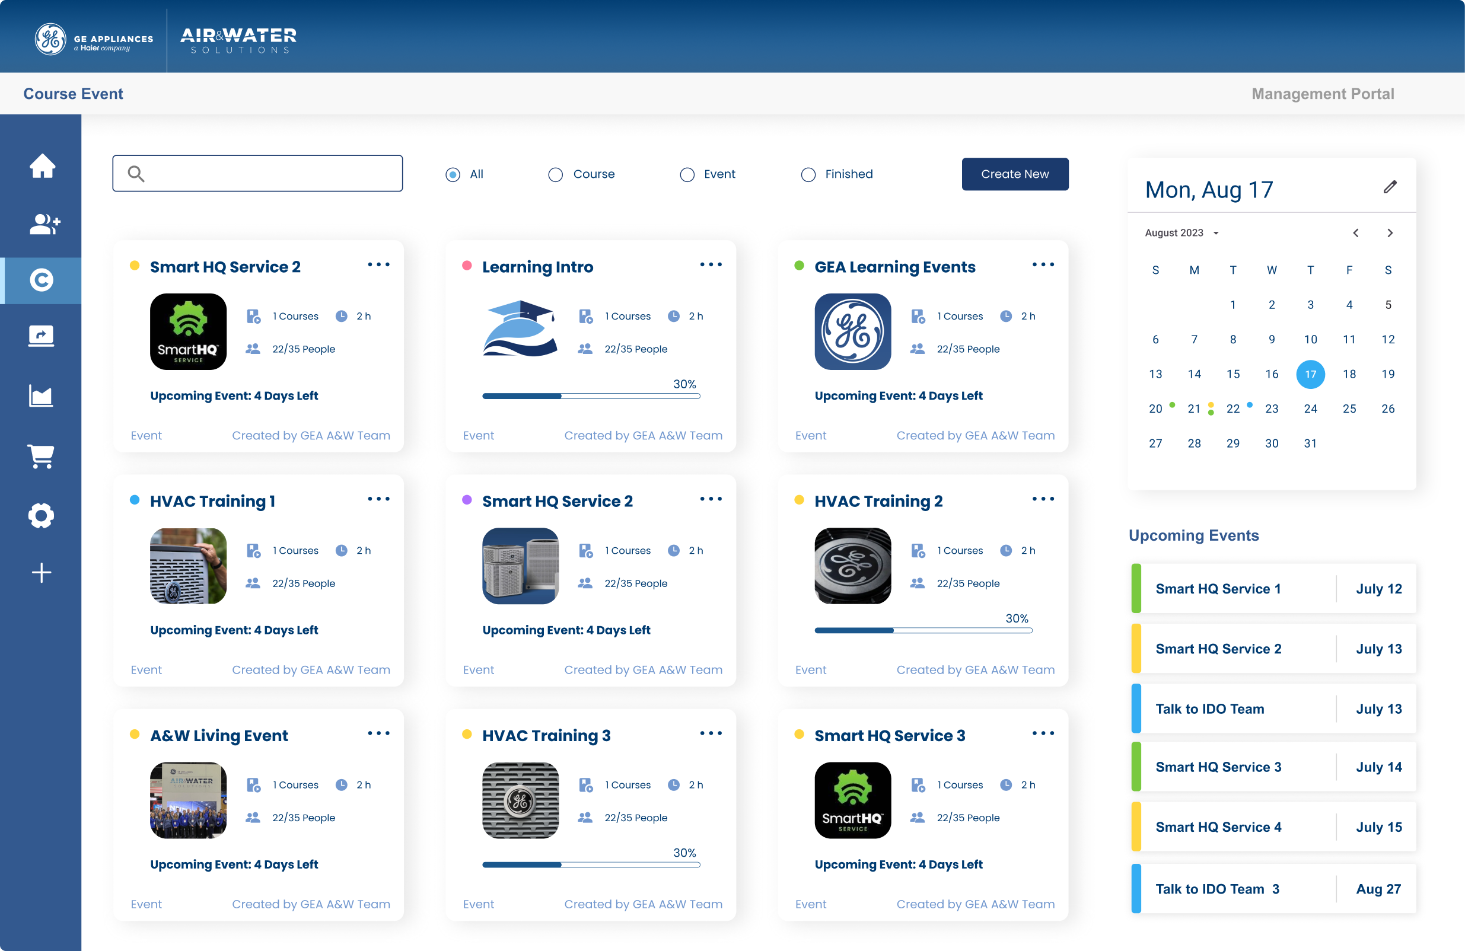Click the pencil edit icon on calendar
This screenshot has height=951, width=1465.
tap(1390, 187)
